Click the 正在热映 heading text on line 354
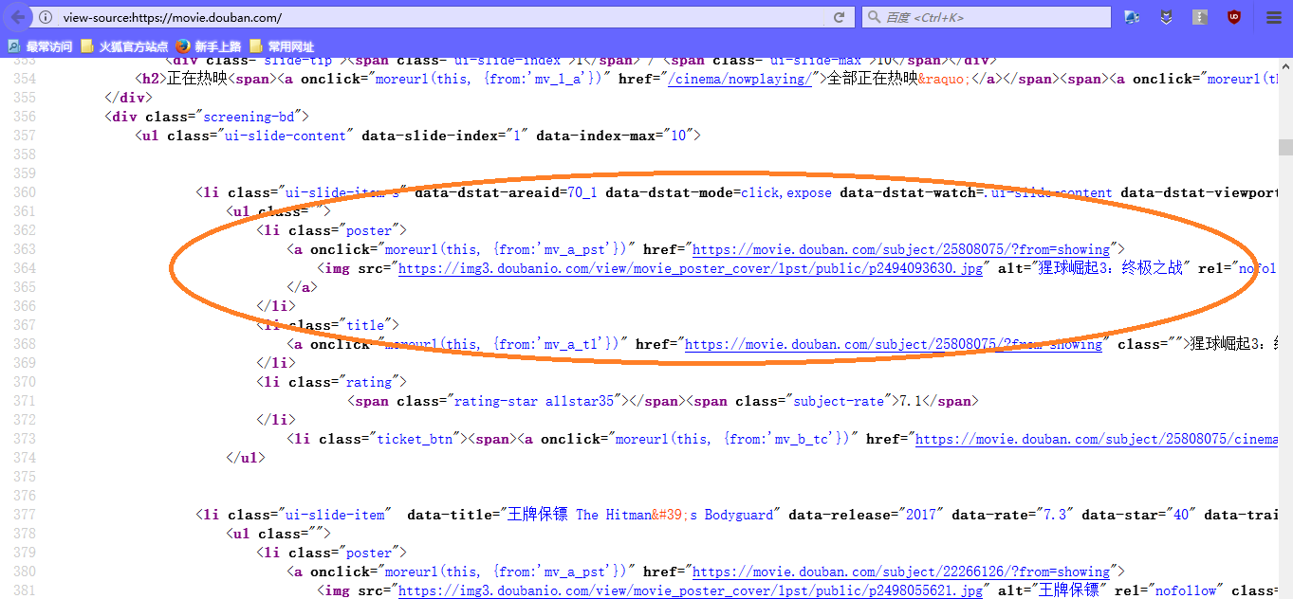 197,79
